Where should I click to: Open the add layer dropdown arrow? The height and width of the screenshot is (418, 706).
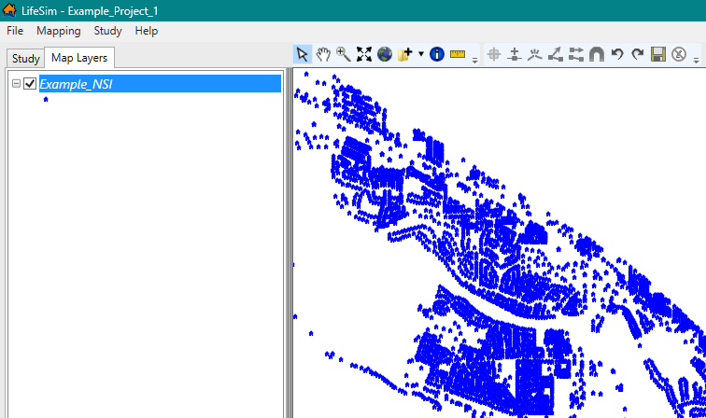click(x=421, y=54)
